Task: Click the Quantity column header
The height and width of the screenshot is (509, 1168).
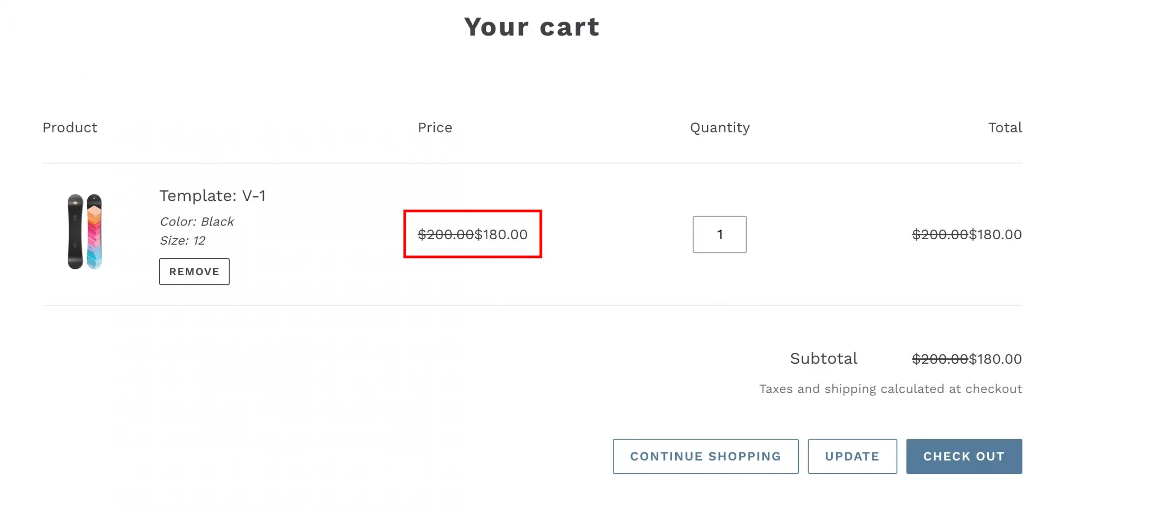Action: tap(719, 128)
